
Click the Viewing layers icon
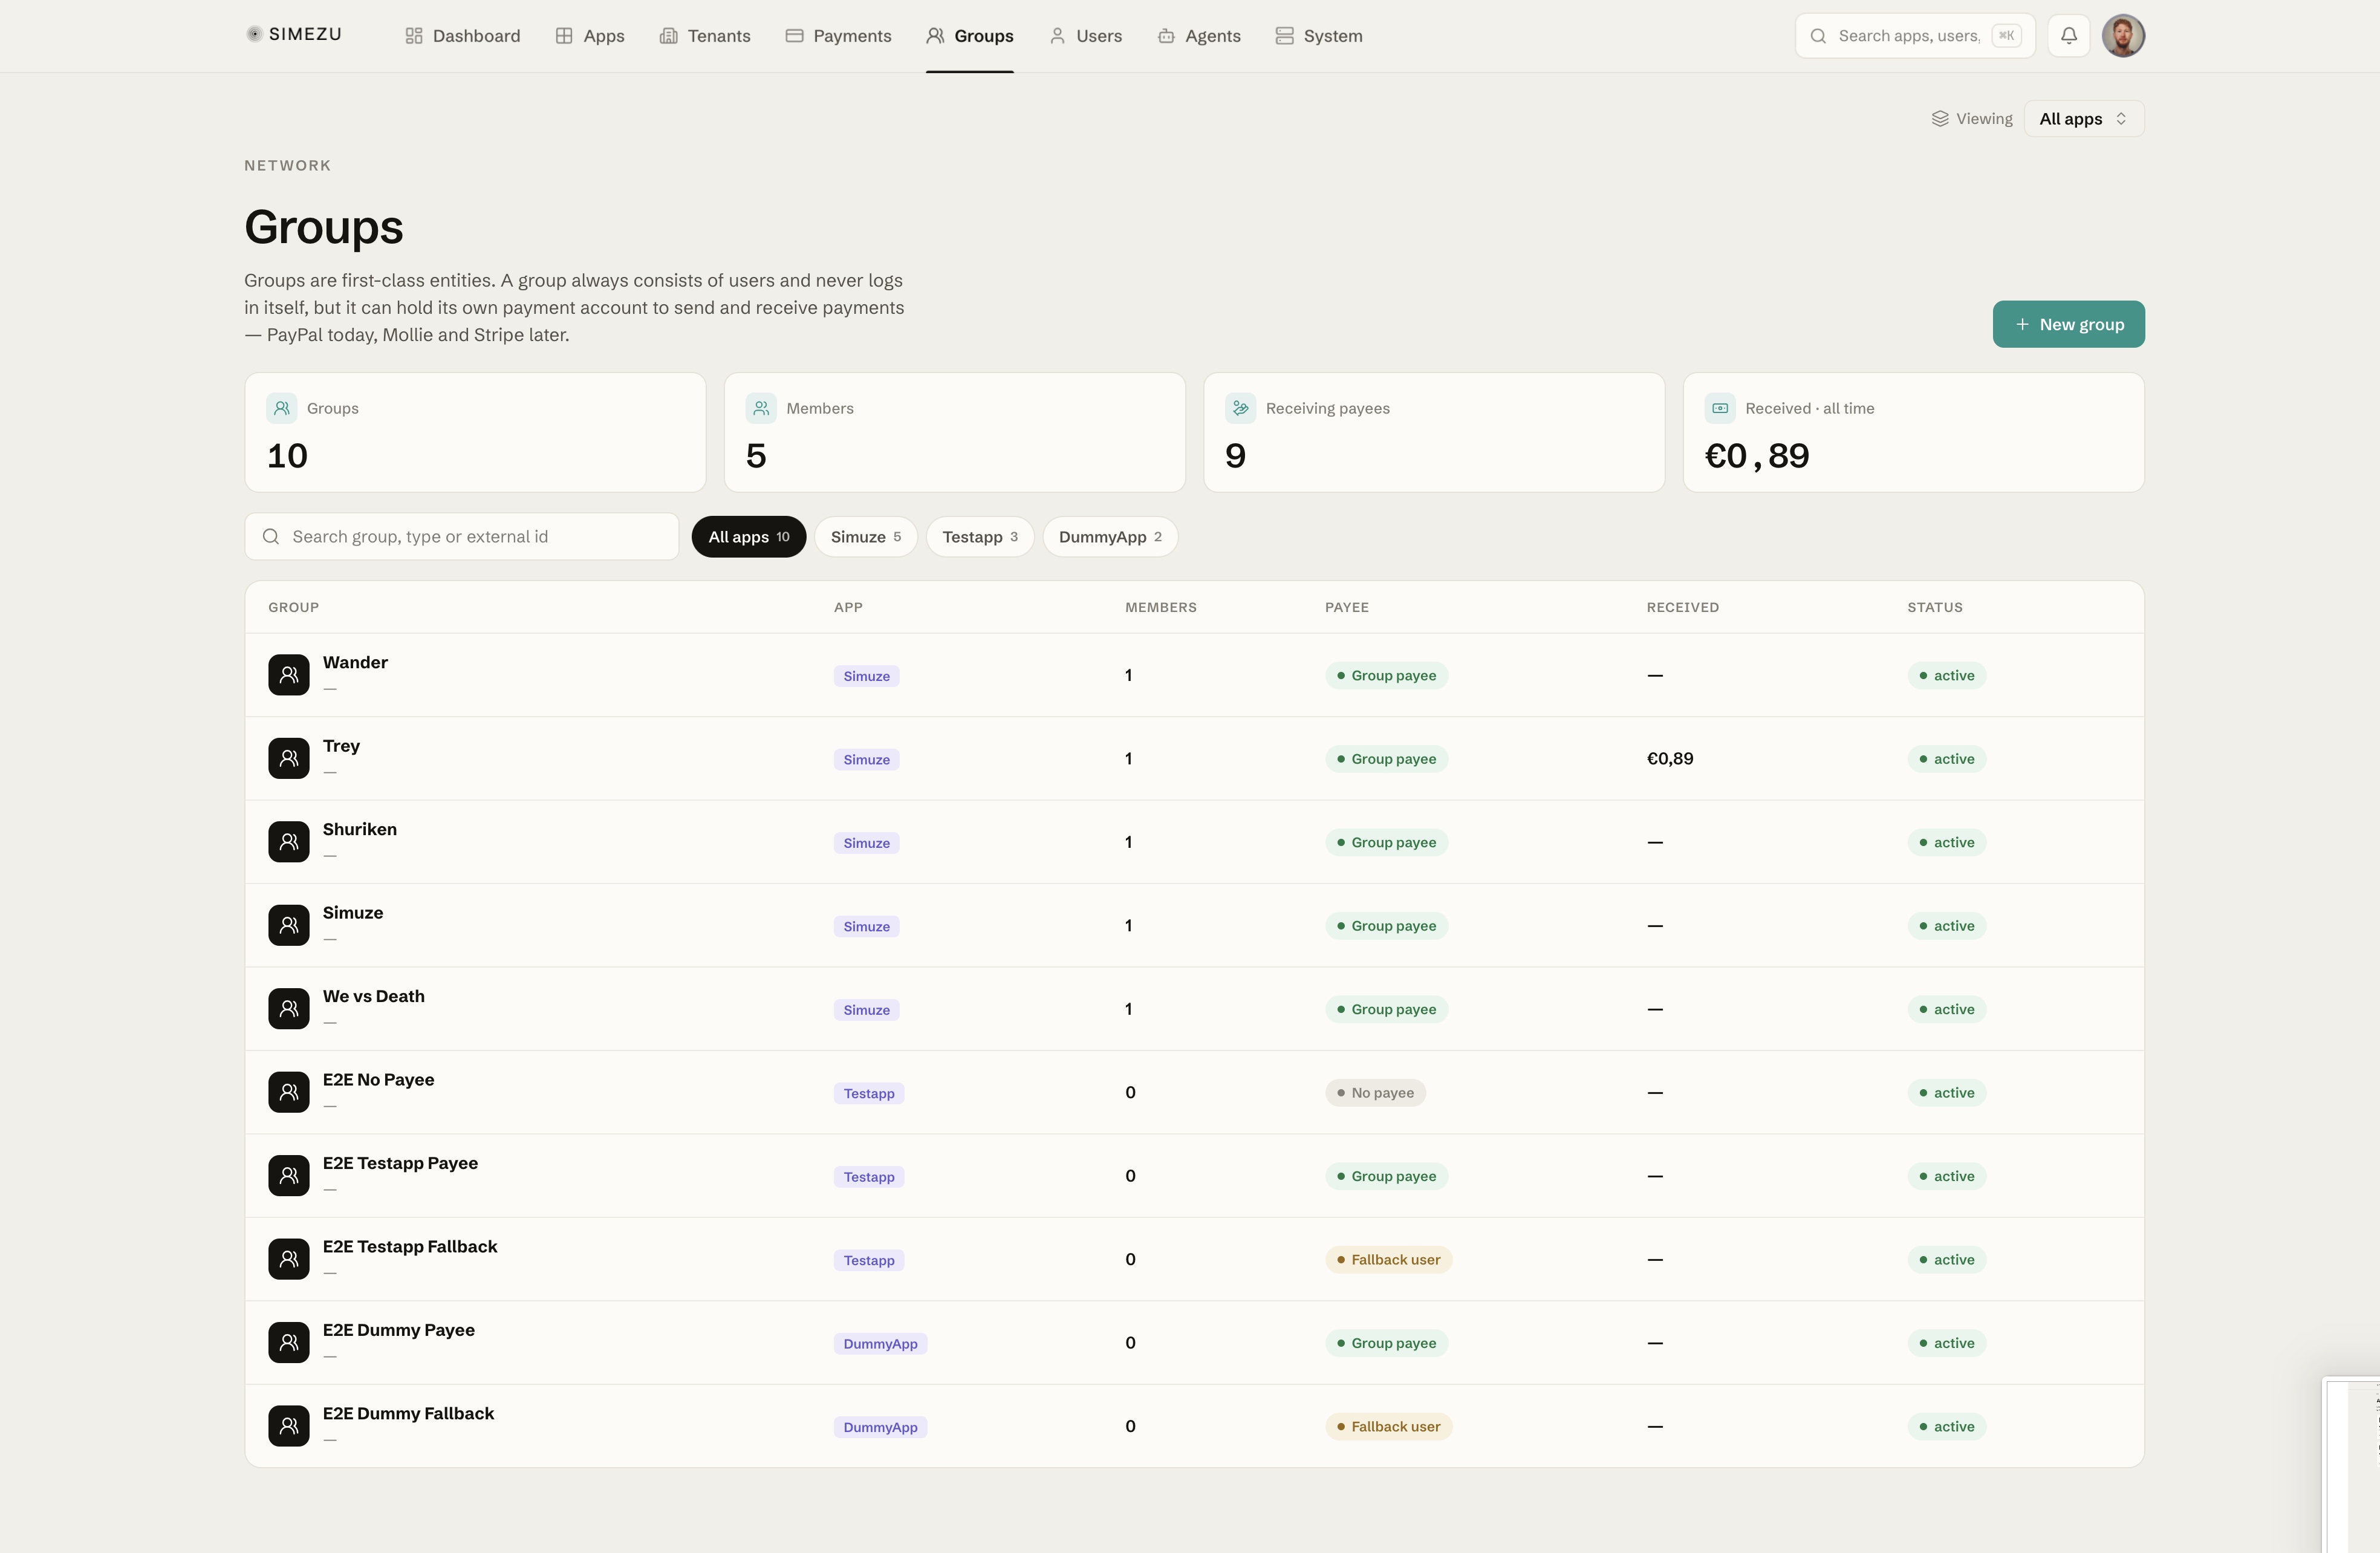pos(1939,119)
